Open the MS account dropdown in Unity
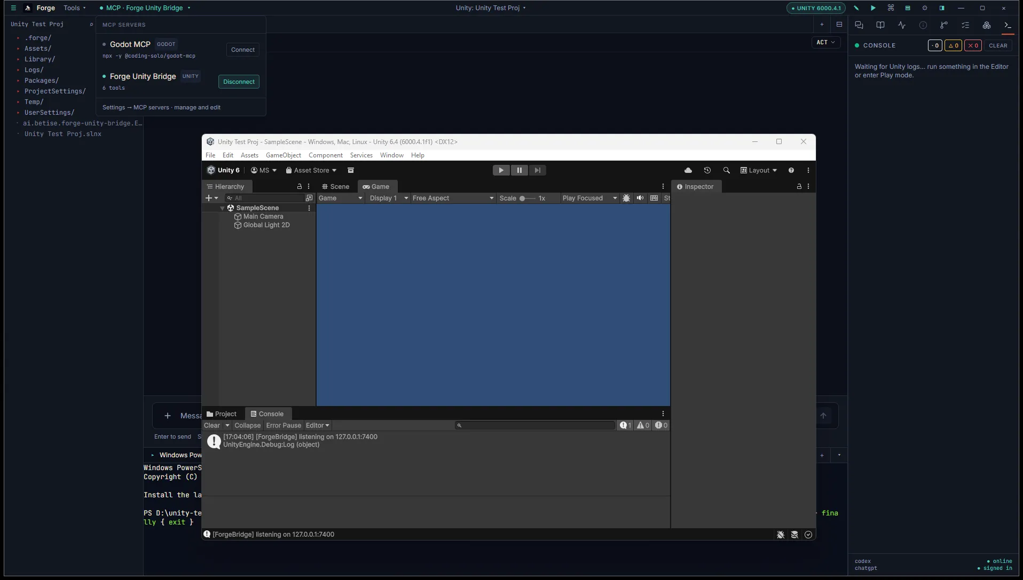 tap(264, 170)
